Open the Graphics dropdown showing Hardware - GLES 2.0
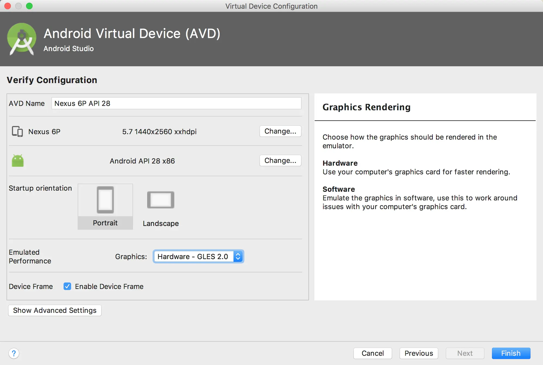 tap(194, 256)
